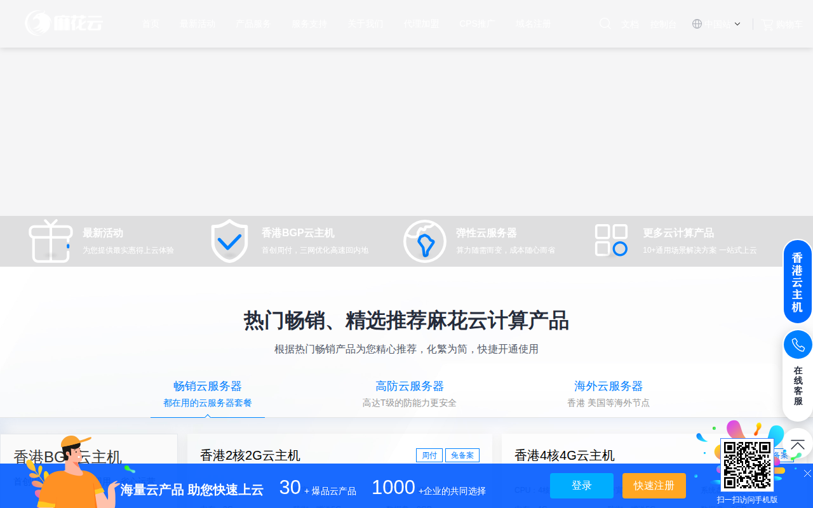
Task: Open the 关于我们 navigation item
Action: 365,24
